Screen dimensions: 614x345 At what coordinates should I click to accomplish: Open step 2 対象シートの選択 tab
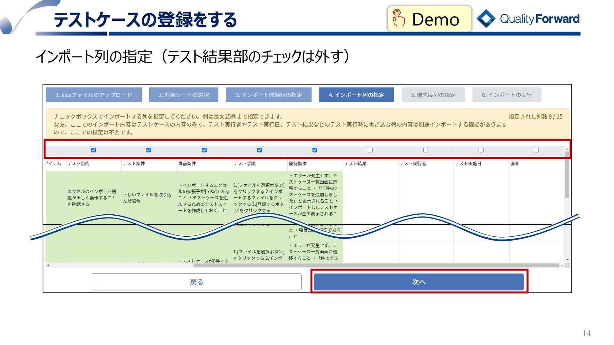184,95
